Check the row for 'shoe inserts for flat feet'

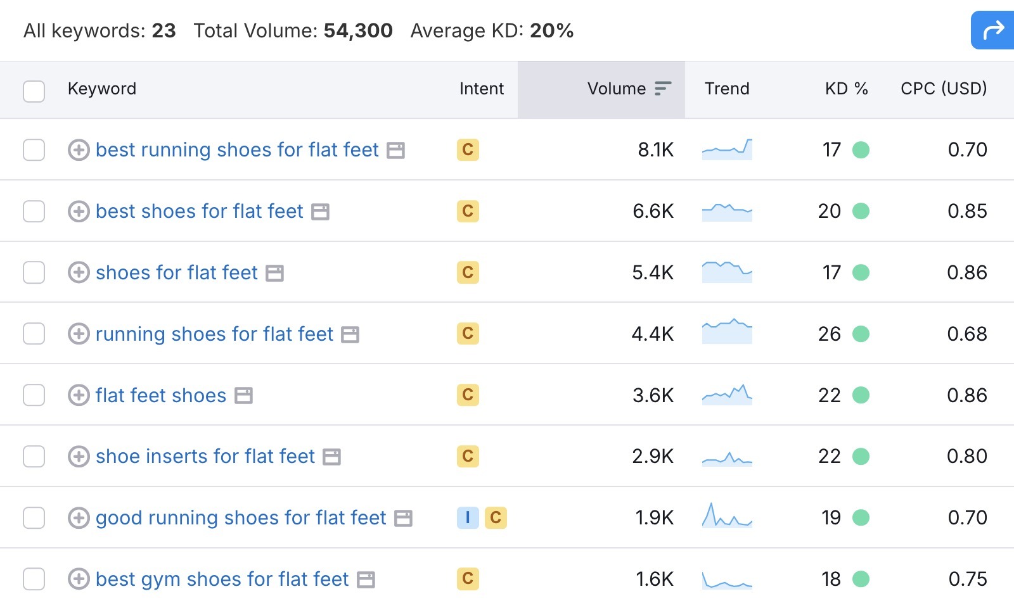tap(34, 456)
